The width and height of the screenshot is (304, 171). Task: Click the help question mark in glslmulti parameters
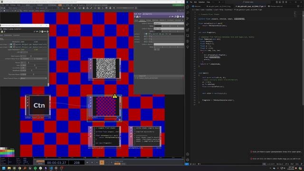pyautogui.click(x=135, y=17)
